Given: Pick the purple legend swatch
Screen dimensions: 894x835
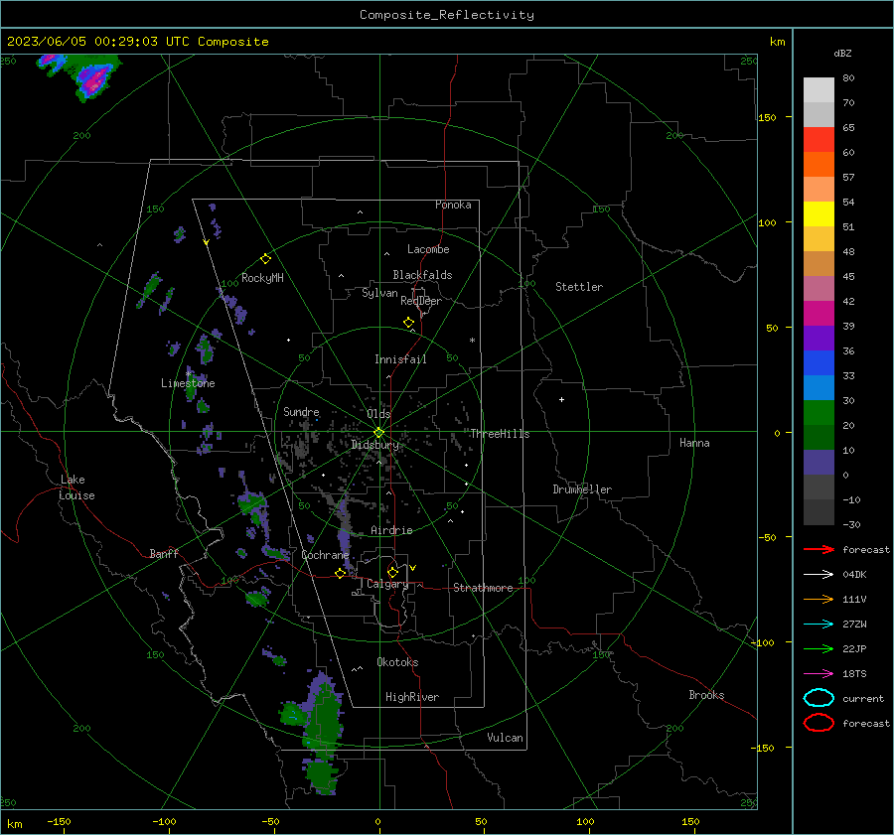Looking at the screenshot, I should click(x=819, y=338).
